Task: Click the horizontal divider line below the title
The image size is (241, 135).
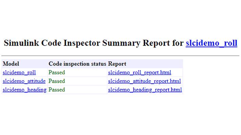Action: point(120,55)
